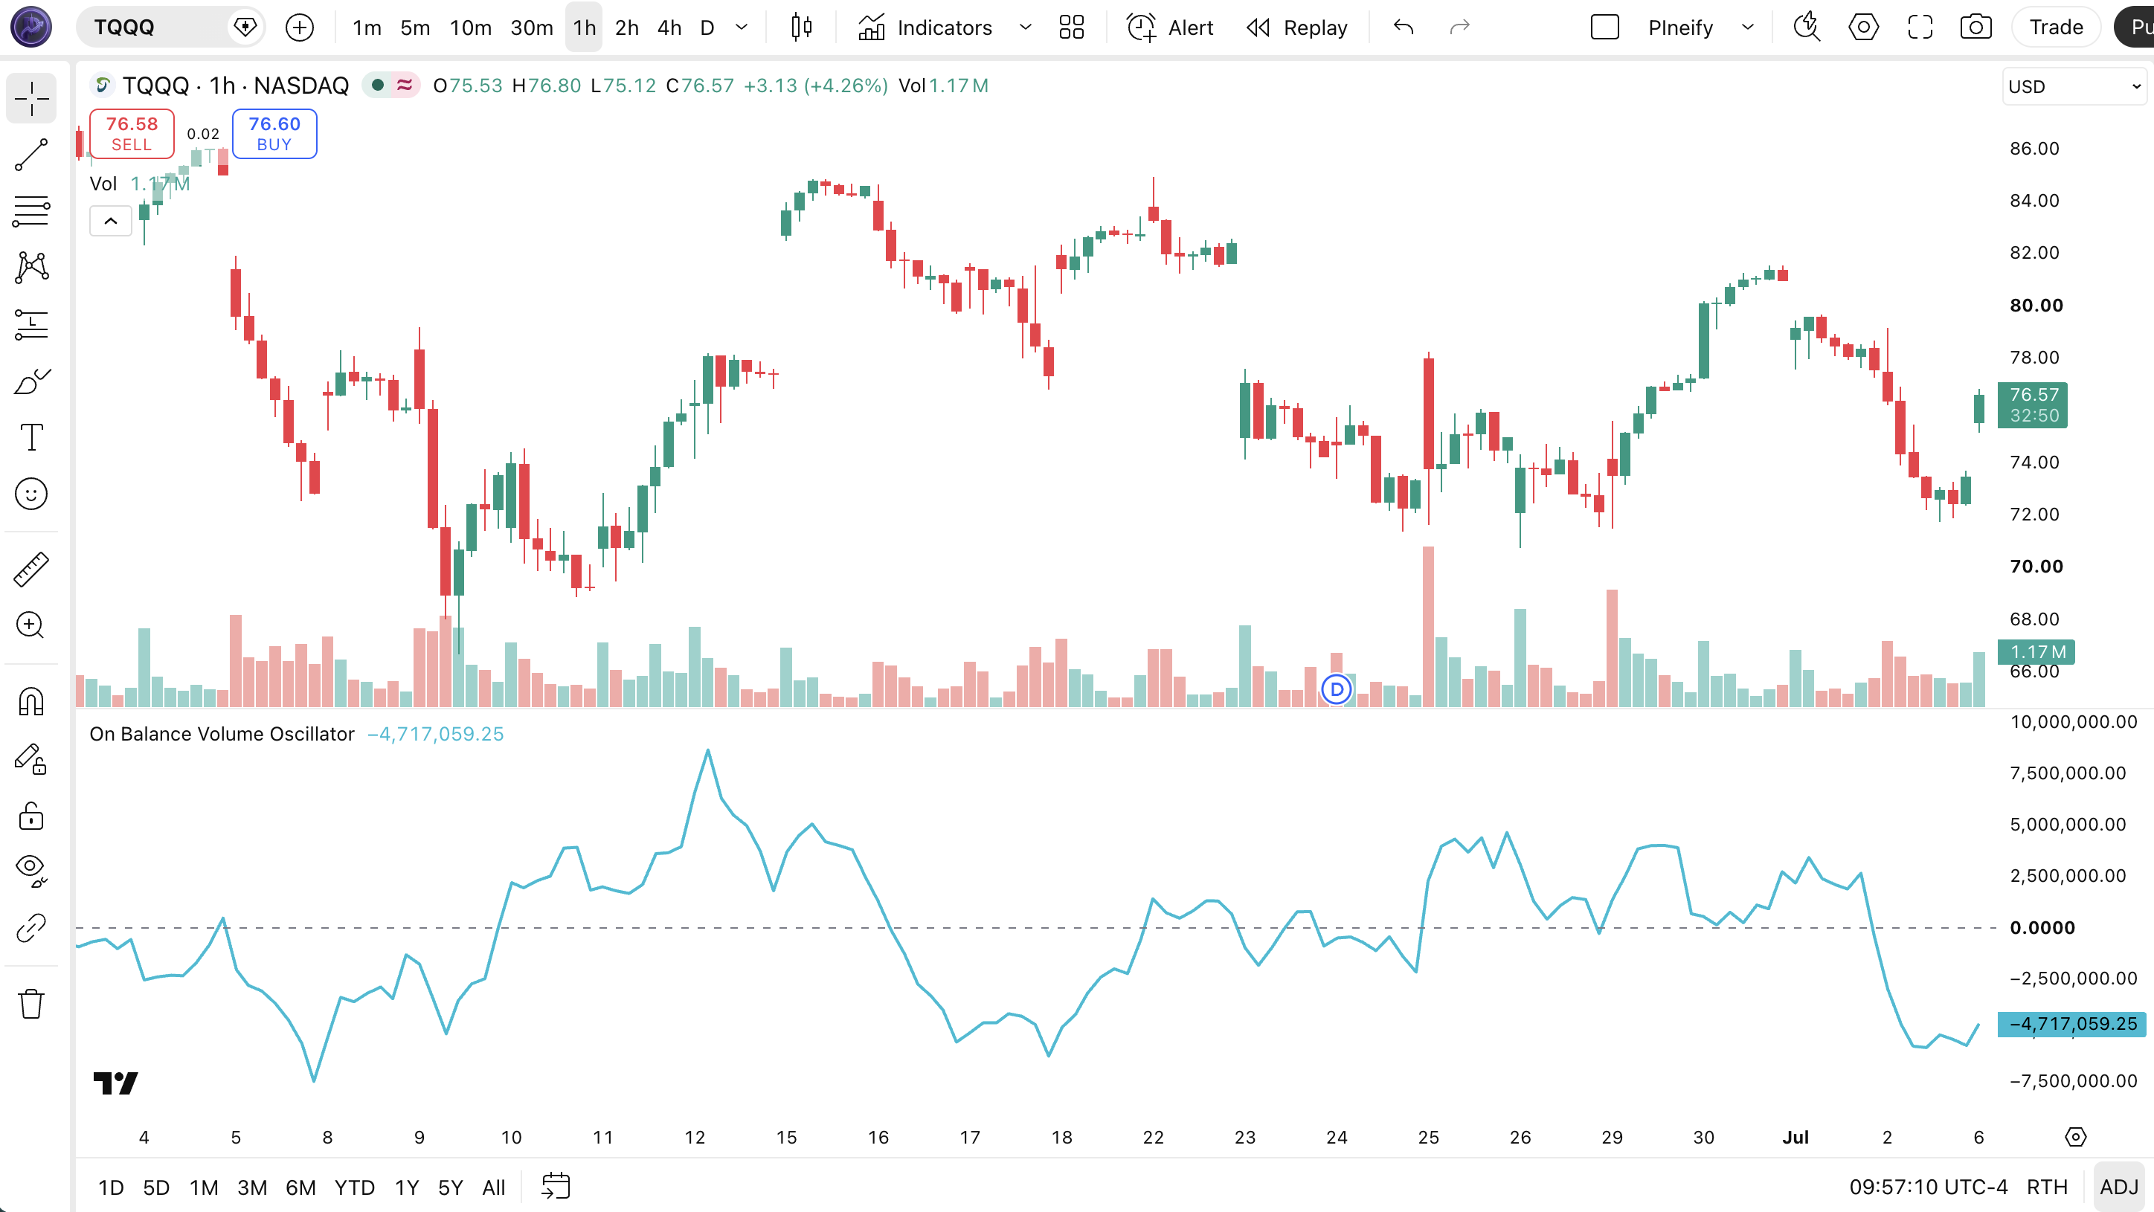This screenshot has height=1212, width=2154.
Task: Set date range to 3M
Action: (x=251, y=1187)
